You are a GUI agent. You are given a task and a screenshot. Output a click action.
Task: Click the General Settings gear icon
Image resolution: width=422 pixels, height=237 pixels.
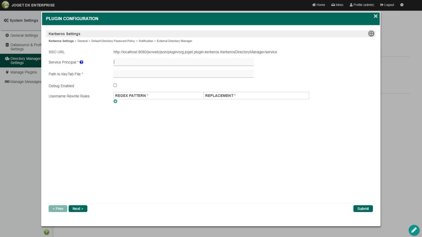pyautogui.click(x=7, y=35)
